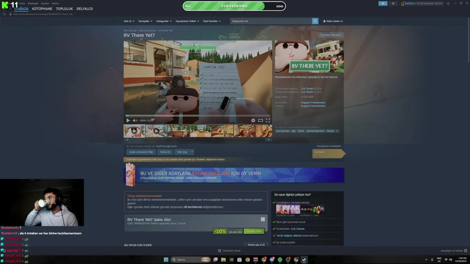Expand Oynamanın Yolları dropdown
The width and height of the screenshot is (470, 264).
coord(187,21)
